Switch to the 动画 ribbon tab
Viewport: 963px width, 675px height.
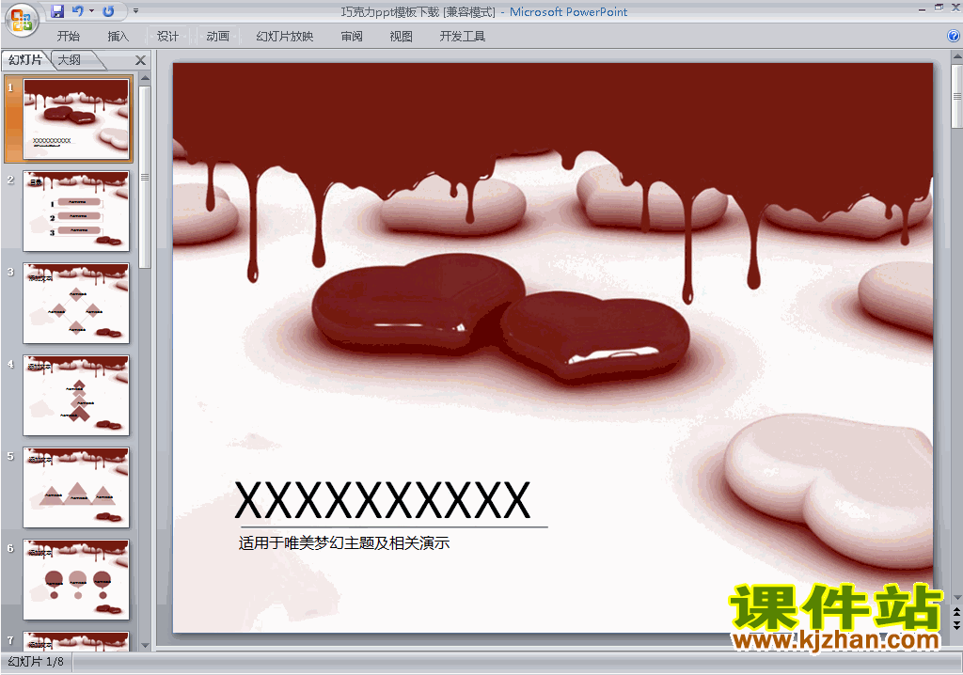pos(217,37)
